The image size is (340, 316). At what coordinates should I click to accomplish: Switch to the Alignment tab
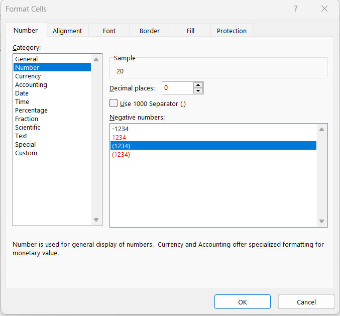coord(67,31)
